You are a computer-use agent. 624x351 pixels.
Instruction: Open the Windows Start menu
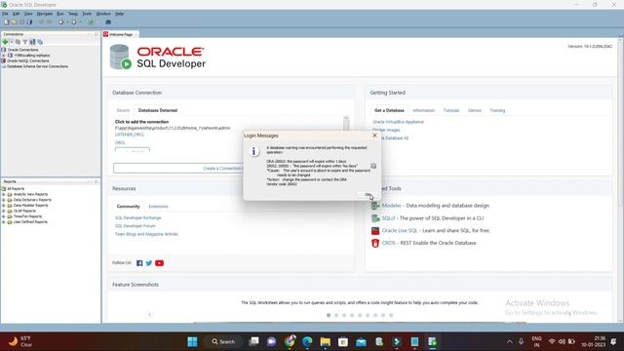(x=192, y=341)
